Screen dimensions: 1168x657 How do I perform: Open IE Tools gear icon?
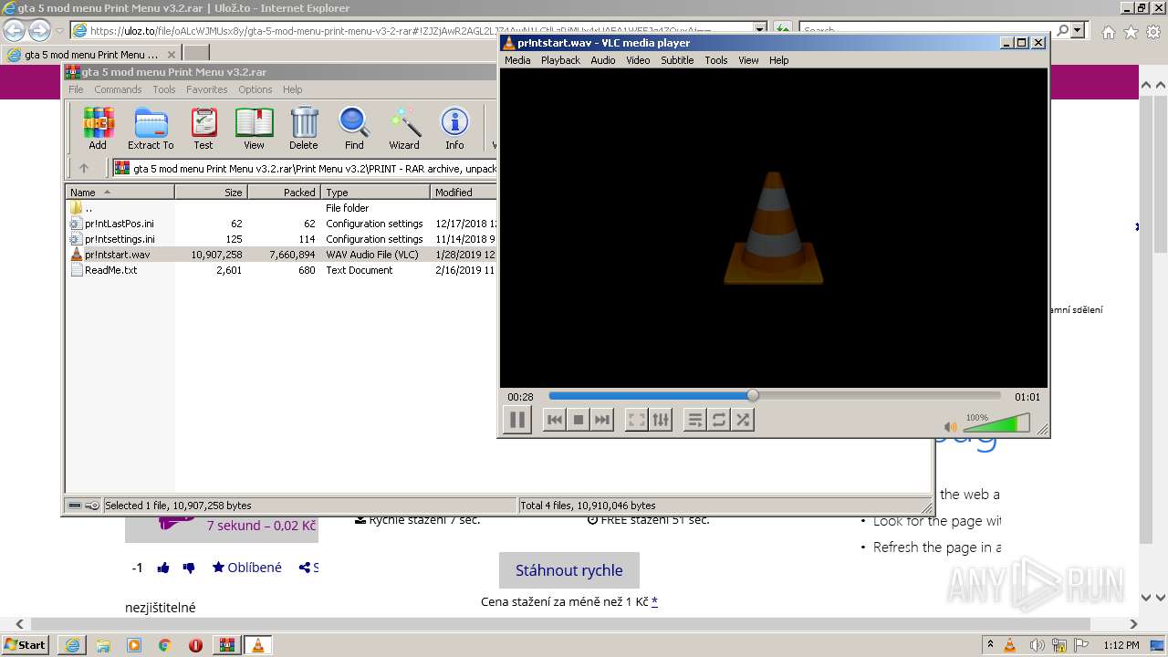[1152, 32]
